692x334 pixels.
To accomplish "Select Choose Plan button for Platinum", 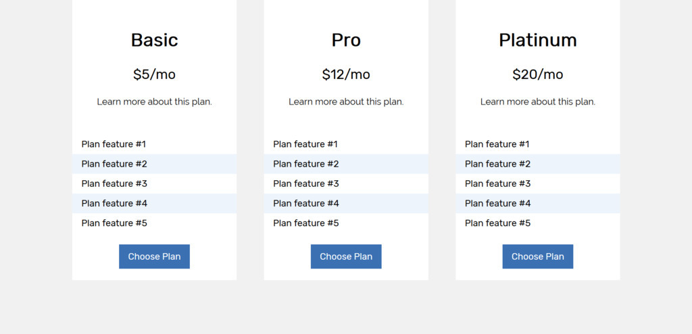I will coord(537,256).
